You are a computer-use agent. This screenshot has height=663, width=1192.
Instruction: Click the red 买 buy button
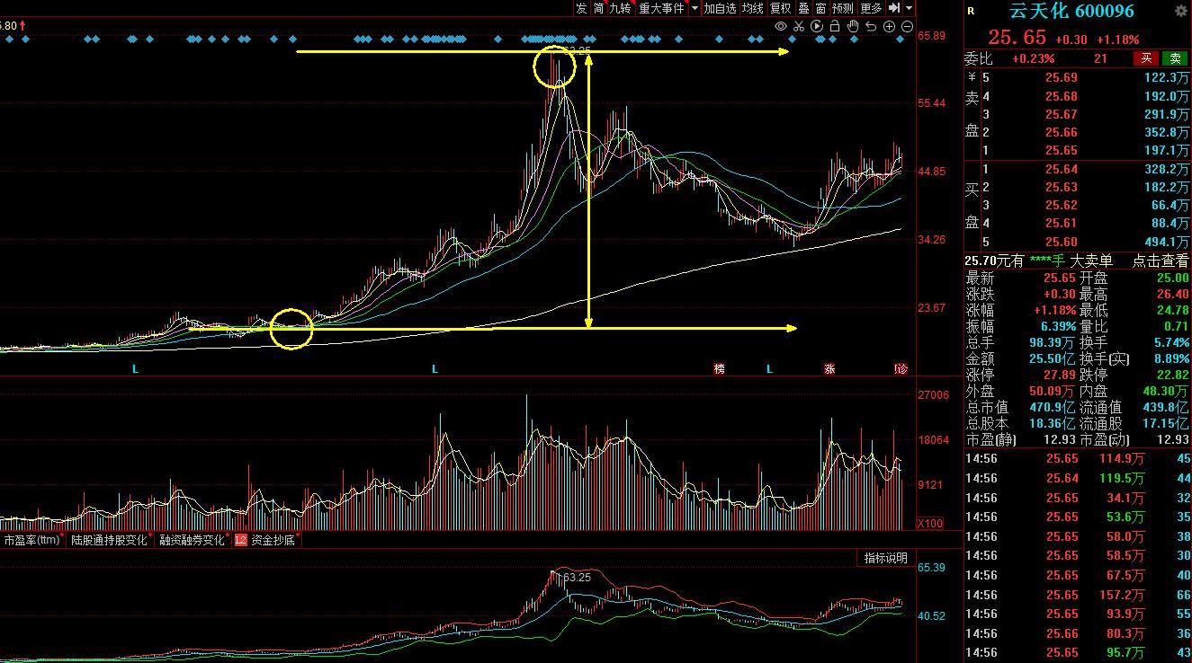pos(1146,59)
